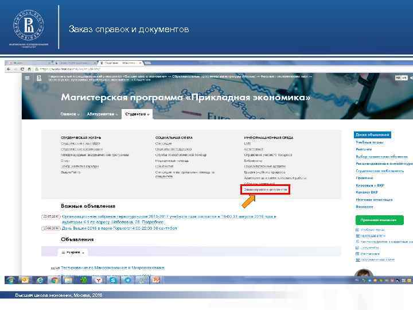Image resolution: width=413 pixels, height=310 pixels.
Task: Open the Учебные курсы quick link
Action: [372, 230]
